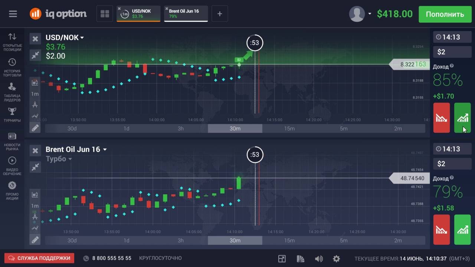Click the pop-out window icon in footer
Screen dimensions: 475x267
click(282, 258)
